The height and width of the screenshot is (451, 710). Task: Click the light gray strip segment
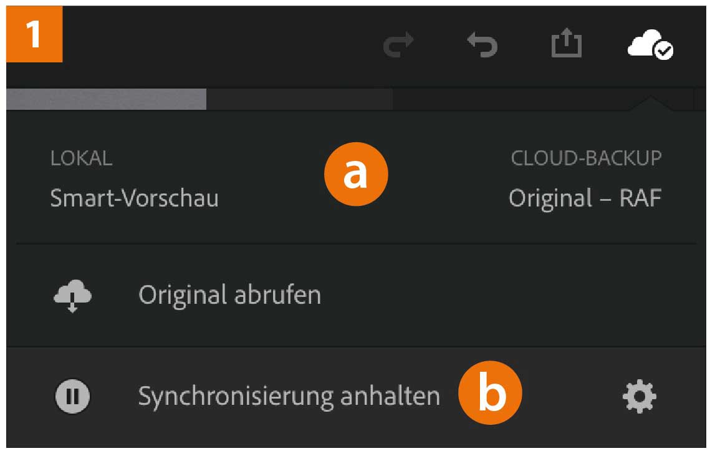pos(106,99)
